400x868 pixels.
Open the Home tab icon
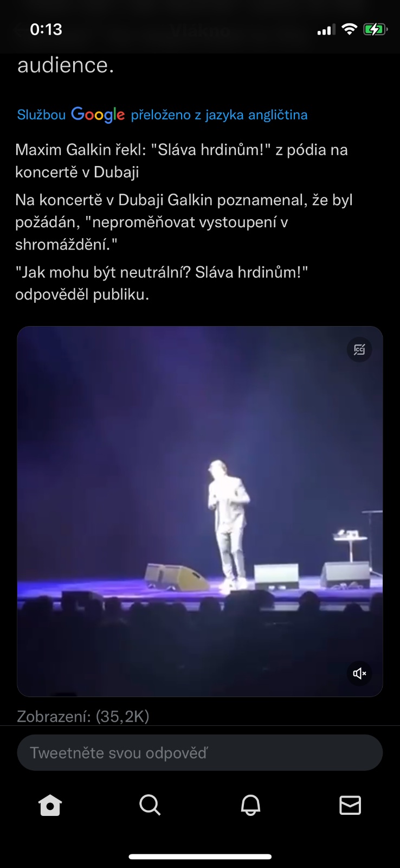(50, 805)
